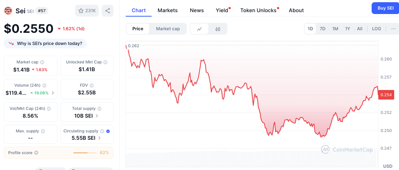Toggle chart to Market cap view

click(x=168, y=29)
